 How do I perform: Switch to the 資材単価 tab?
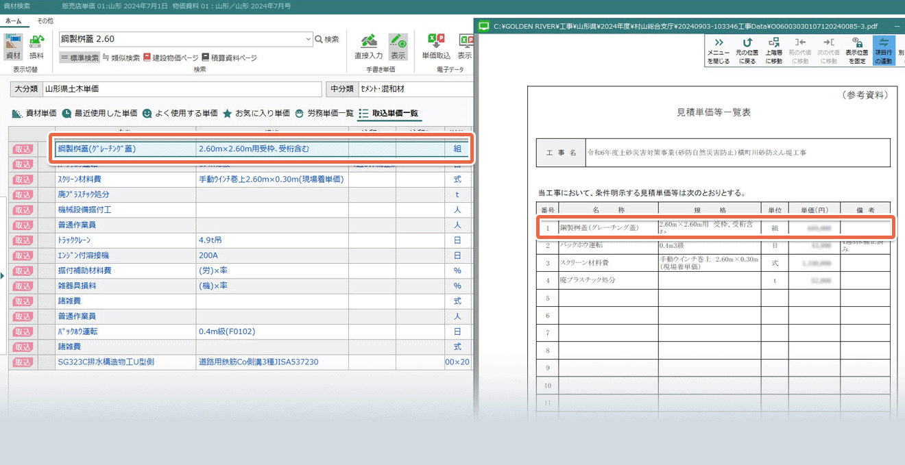34,114
